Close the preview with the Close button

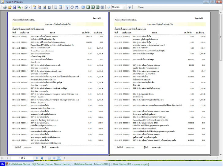click(x=141, y=7)
